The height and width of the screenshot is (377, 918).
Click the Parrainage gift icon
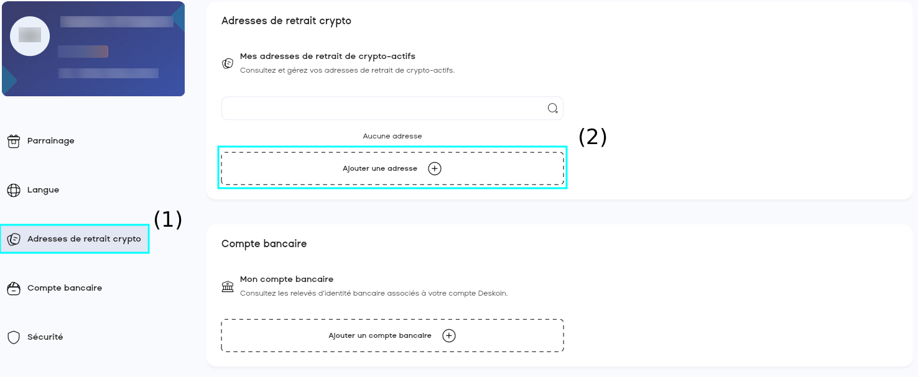tap(14, 142)
